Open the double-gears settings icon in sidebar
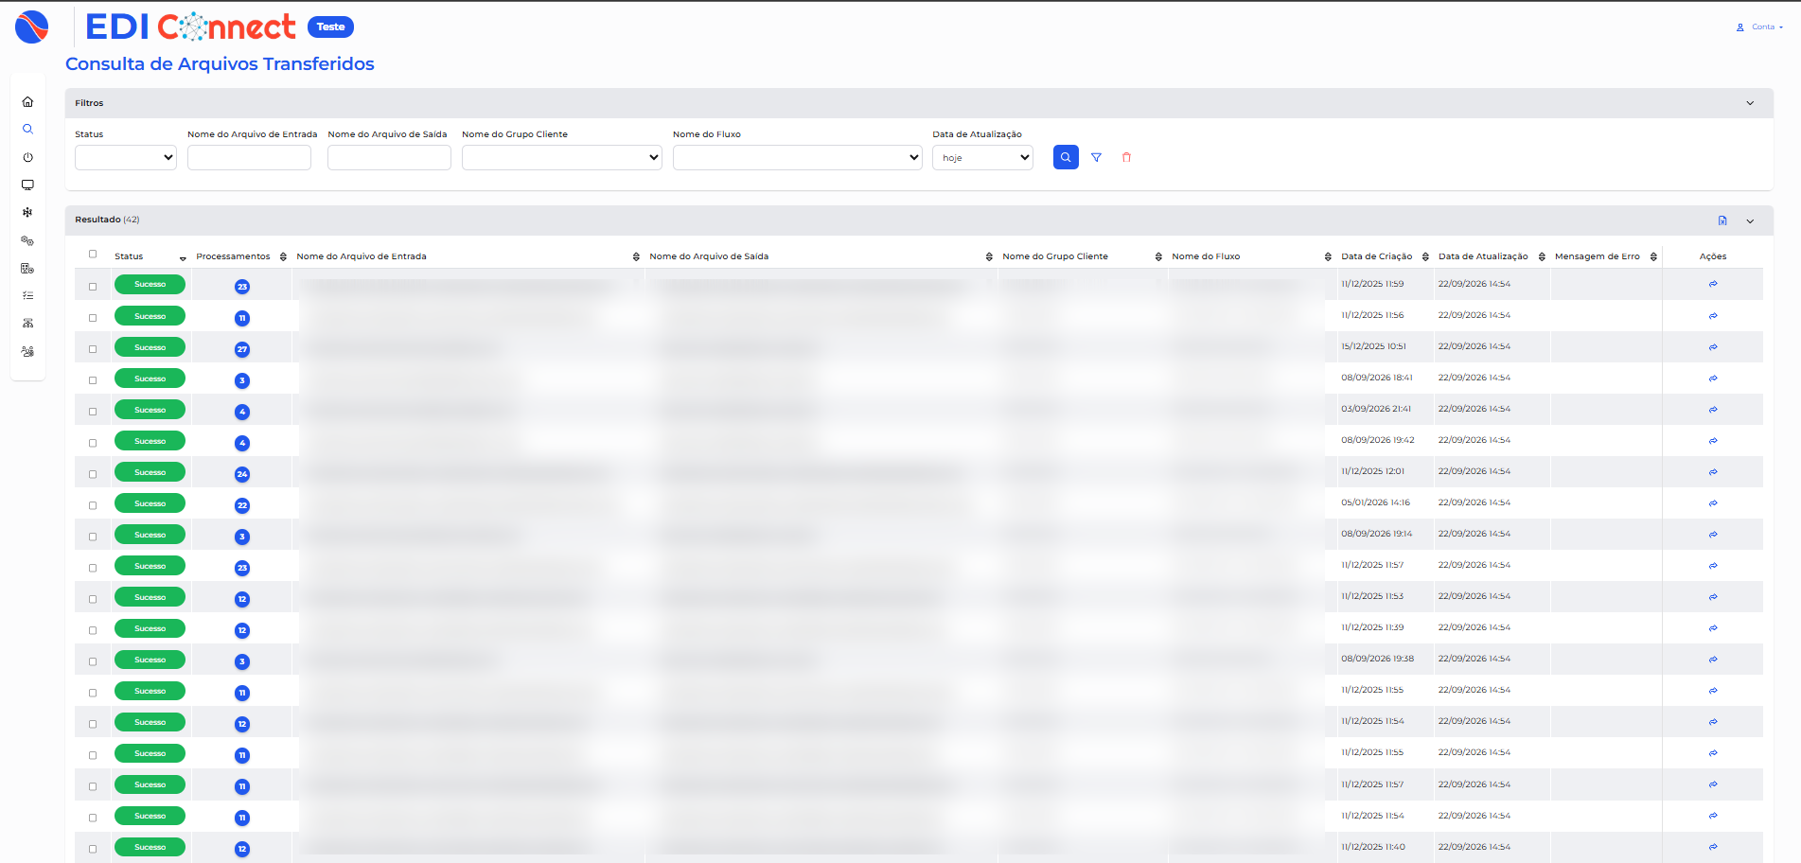The image size is (1801, 863). click(x=27, y=240)
